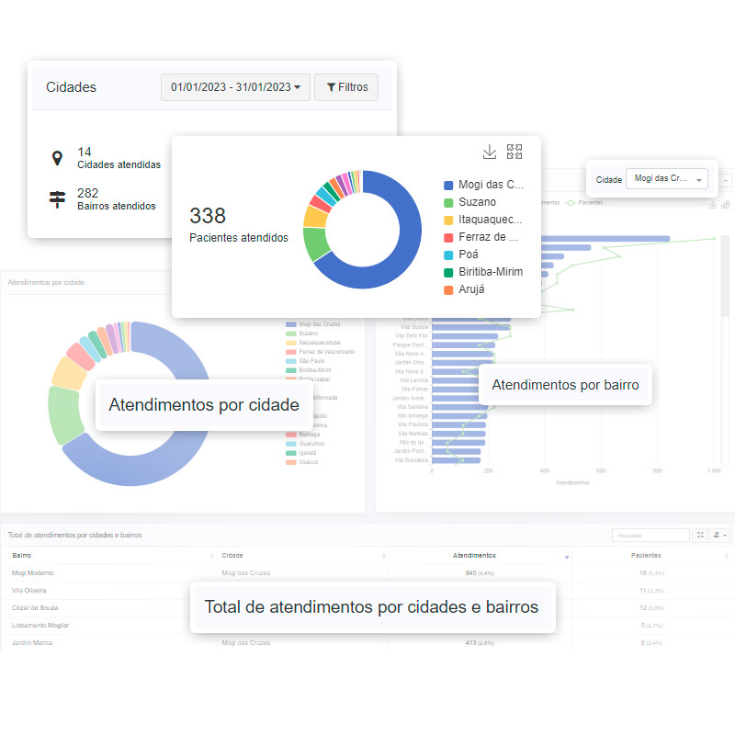Click the Mogi Moderno row in the table
The width and height of the screenshot is (735, 735).
[367, 573]
